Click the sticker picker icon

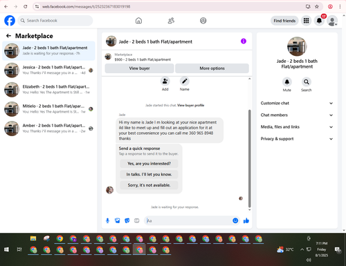[127, 220]
